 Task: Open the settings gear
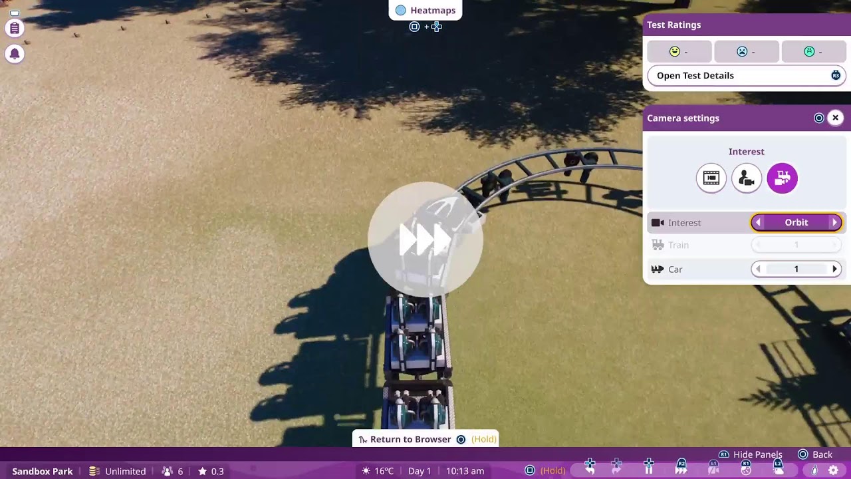click(x=833, y=471)
